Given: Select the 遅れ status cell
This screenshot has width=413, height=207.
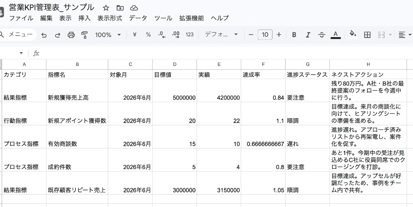Looking at the screenshot, I should click(x=307, y=137).
